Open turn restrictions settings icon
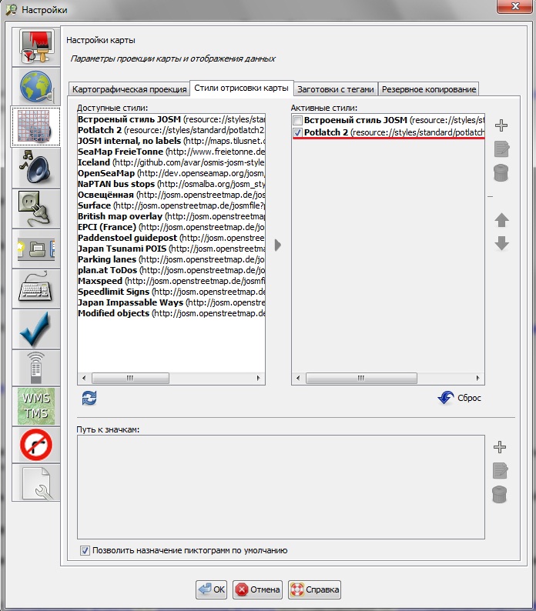 [x=36, y=445]
